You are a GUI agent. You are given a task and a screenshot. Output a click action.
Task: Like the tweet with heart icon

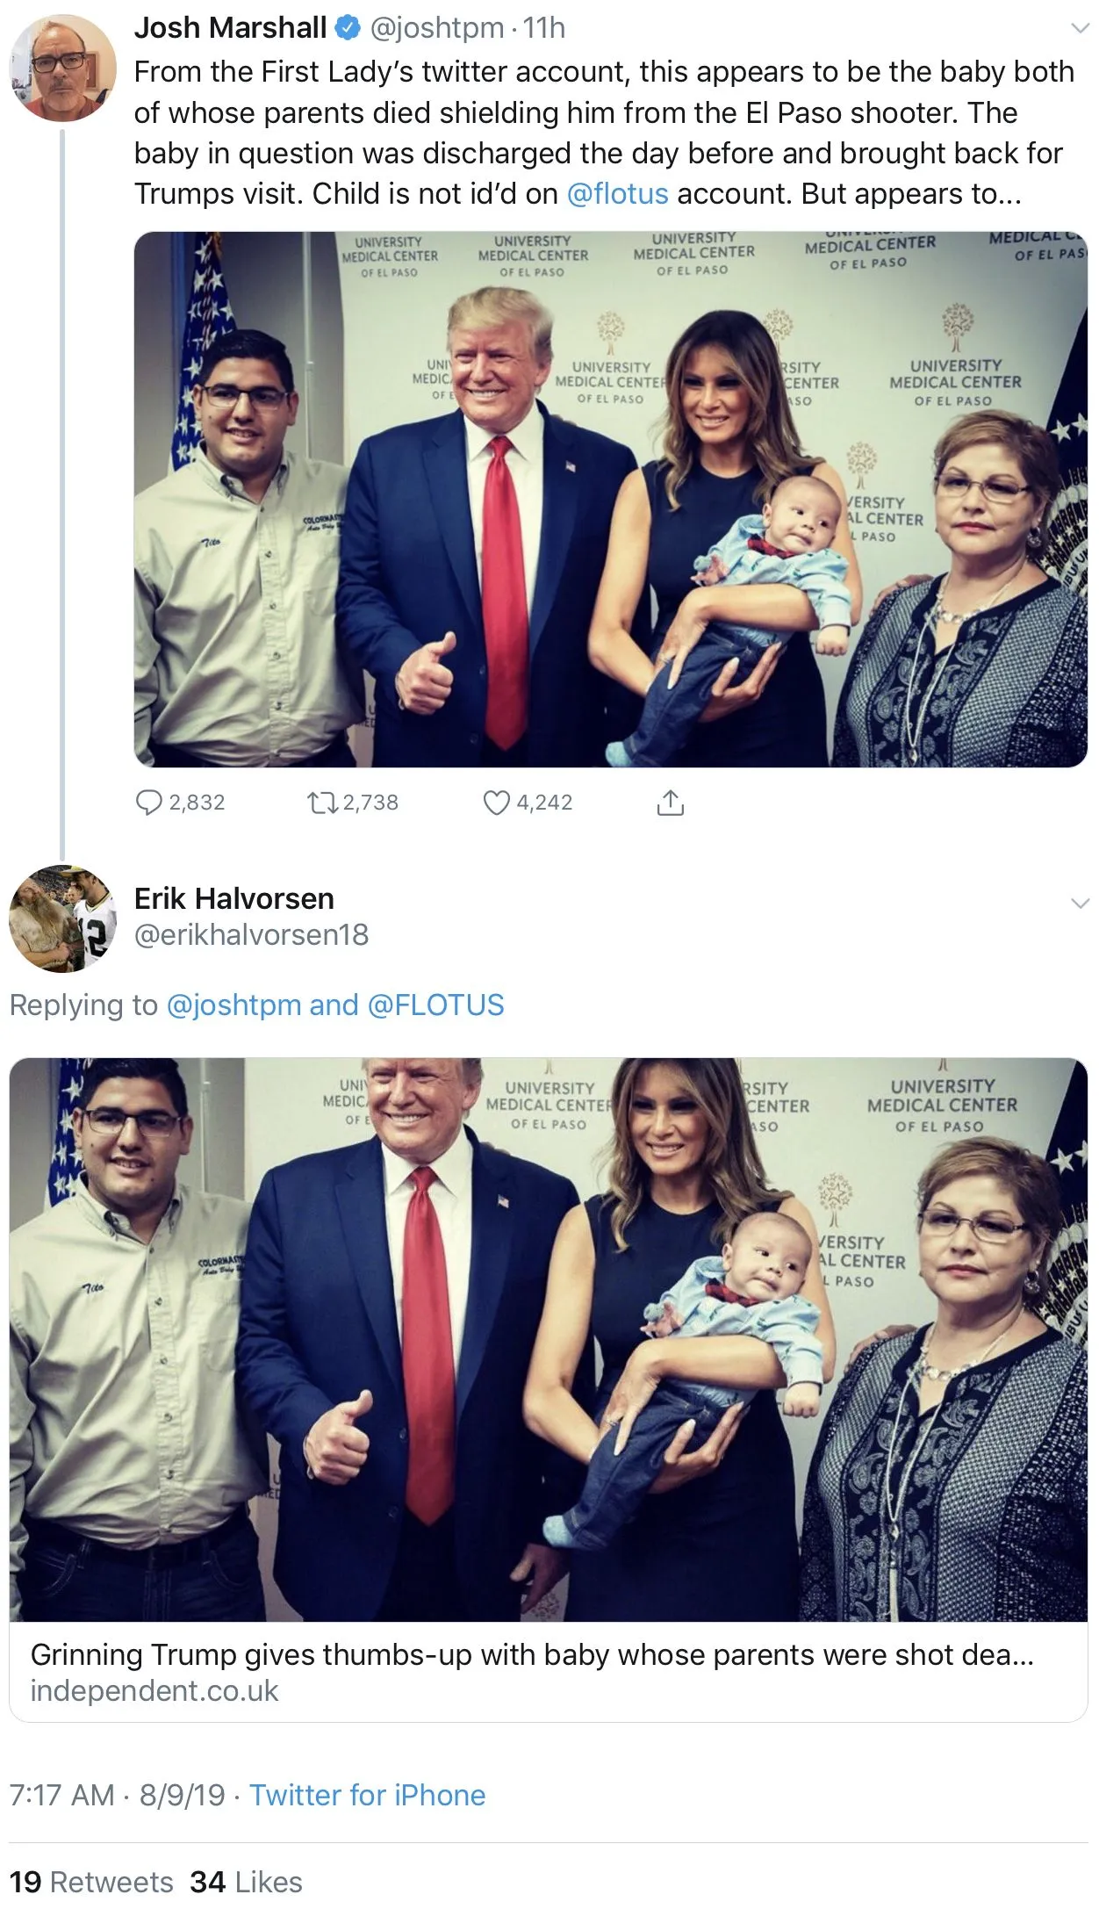[x=497, y=802]
